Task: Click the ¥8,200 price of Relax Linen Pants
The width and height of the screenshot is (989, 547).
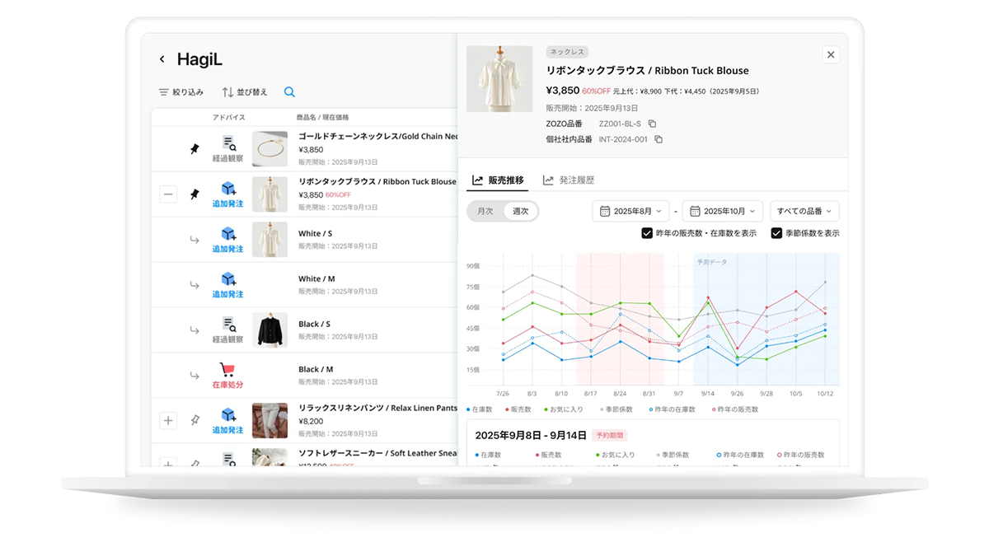Action: pyautogui.click(x=311, y=421)
